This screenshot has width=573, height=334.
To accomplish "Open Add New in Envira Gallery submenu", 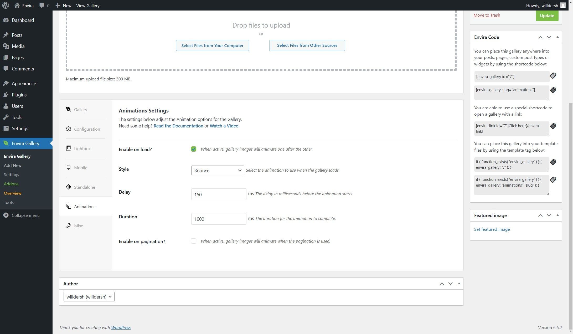I will point(13,165).
